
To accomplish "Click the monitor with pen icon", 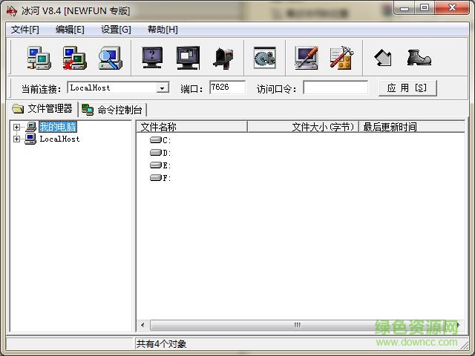I will 306,58.
